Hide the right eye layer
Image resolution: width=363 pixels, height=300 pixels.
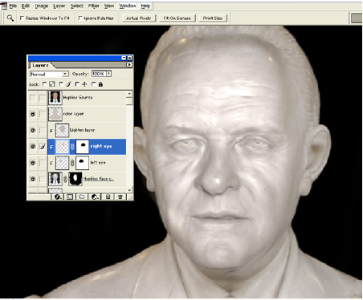[x=33, y=147]
